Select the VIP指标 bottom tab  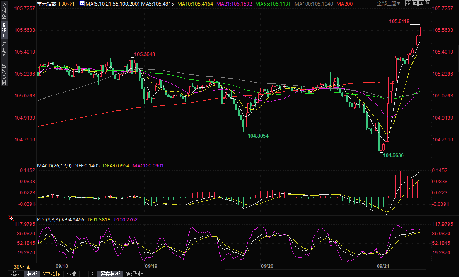[x=52, y=274]
